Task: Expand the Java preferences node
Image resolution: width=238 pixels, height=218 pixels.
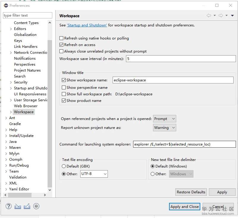Action: tap(6, 142)
